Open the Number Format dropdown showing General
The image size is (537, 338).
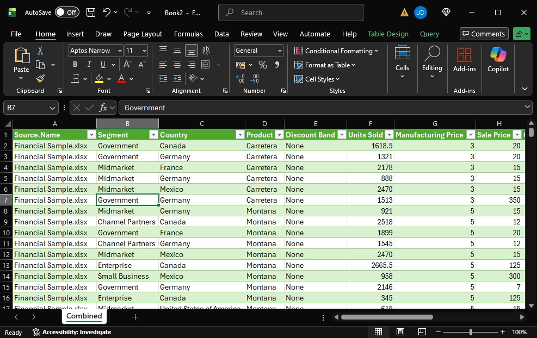click(258, 51)
